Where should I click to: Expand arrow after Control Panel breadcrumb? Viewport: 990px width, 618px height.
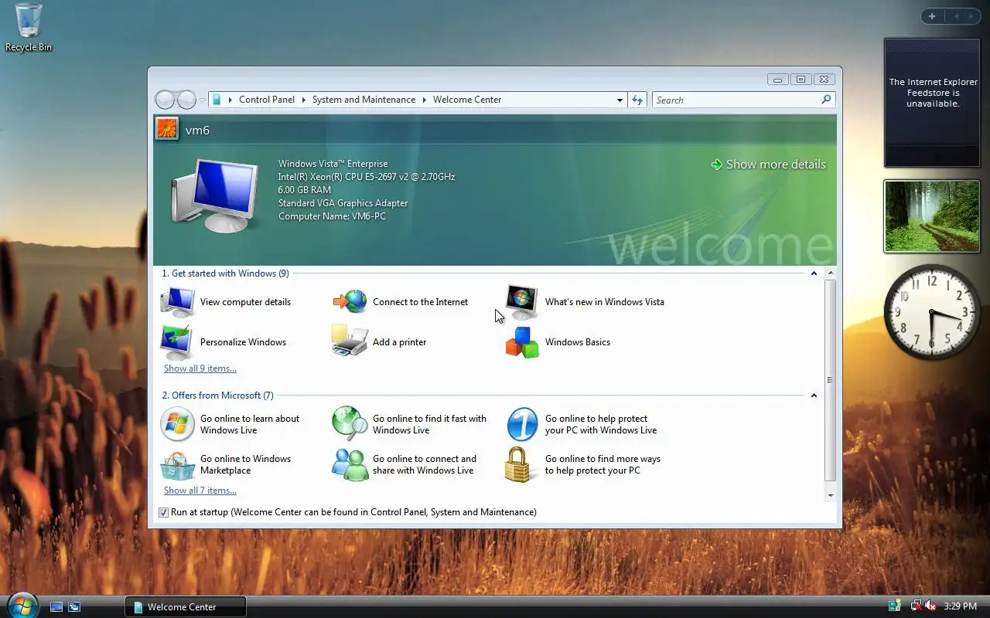[304, 100]
